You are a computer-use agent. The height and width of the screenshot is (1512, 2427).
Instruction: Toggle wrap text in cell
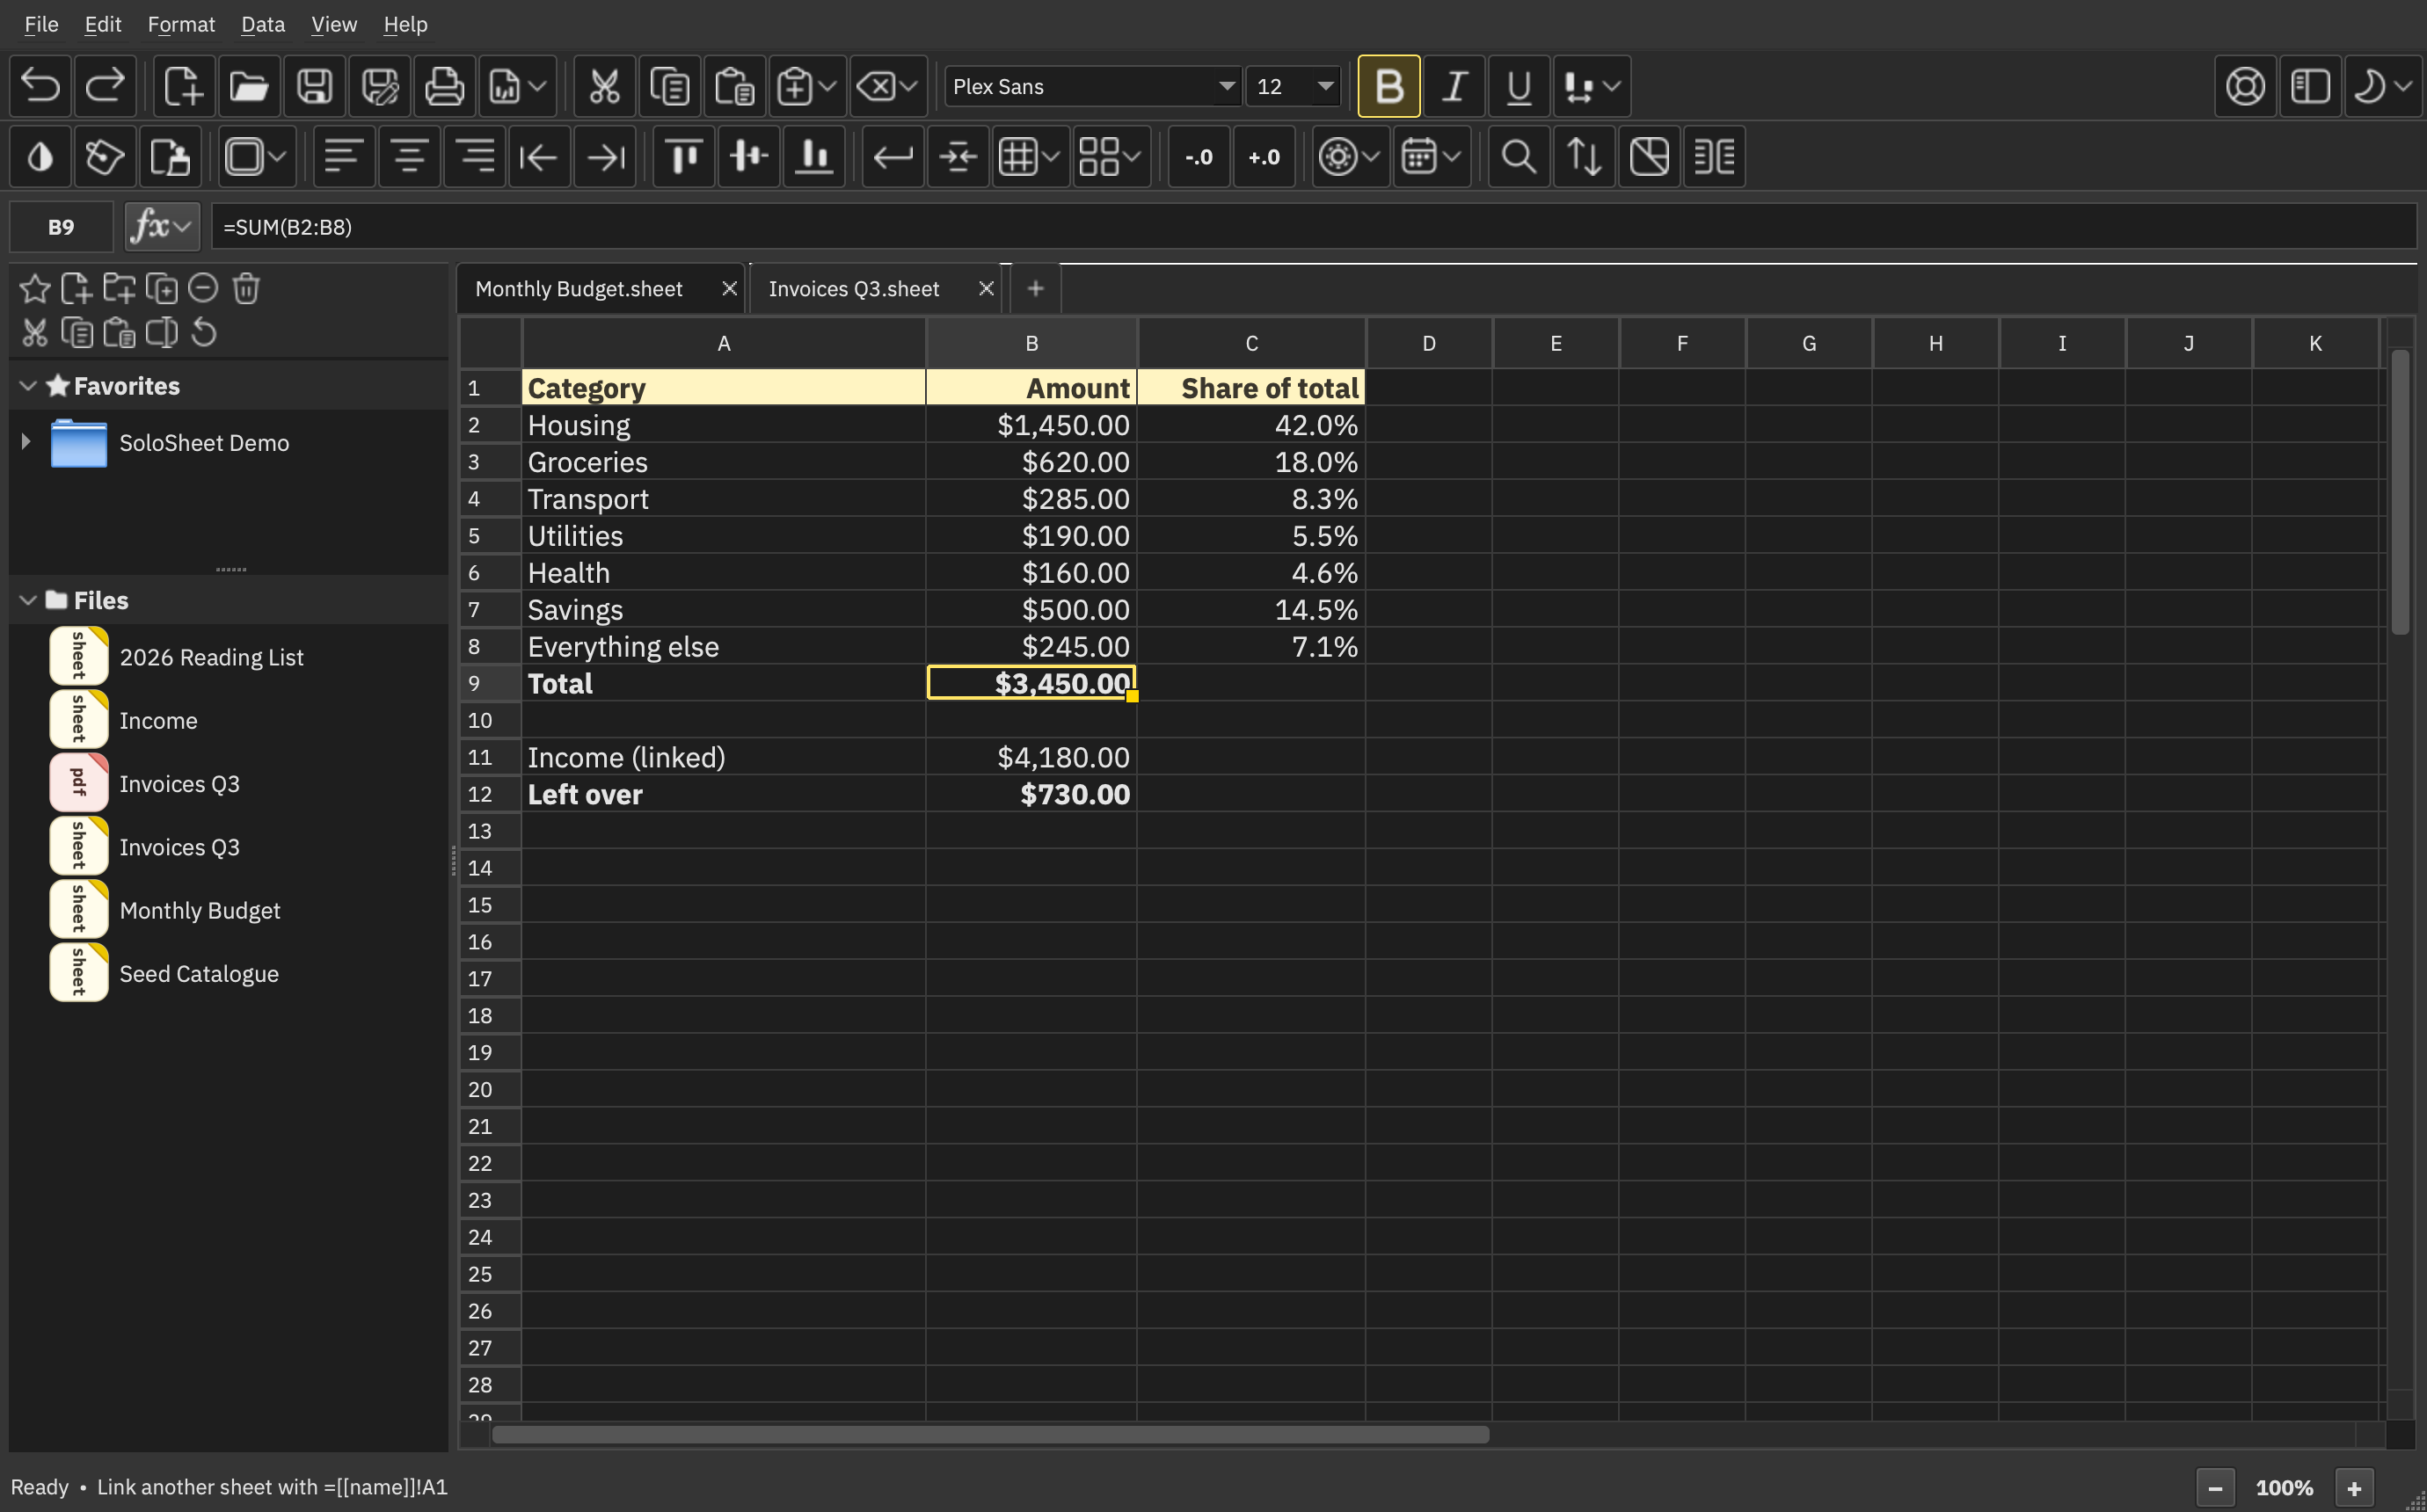coord(893,157)
